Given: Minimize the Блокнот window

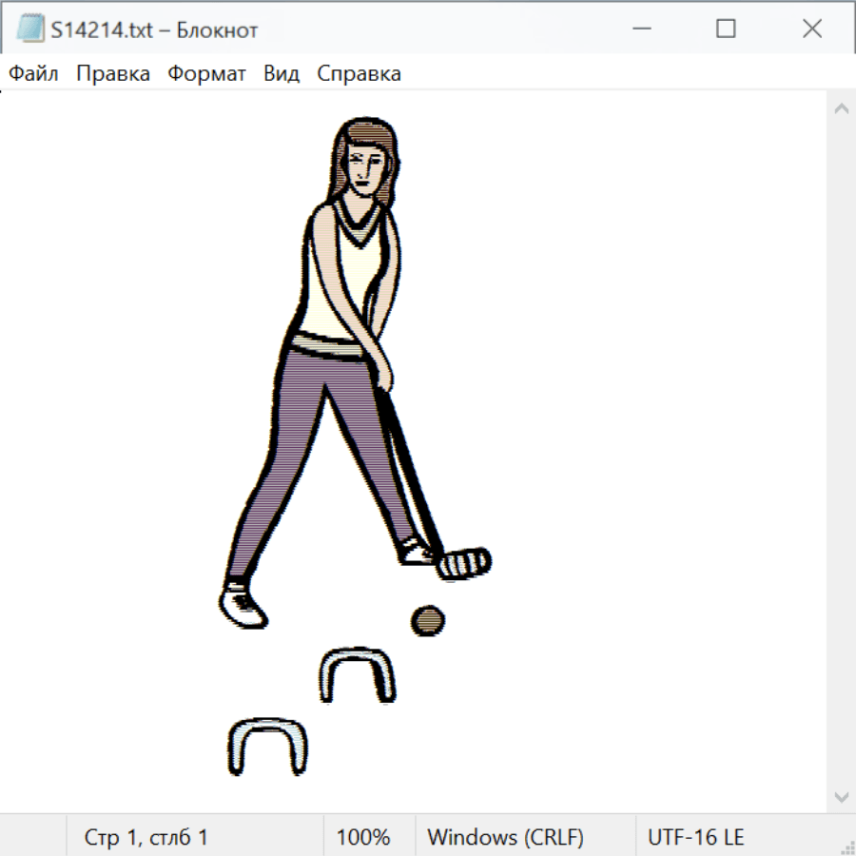Looking at the screenshot, I should (640, 29).
